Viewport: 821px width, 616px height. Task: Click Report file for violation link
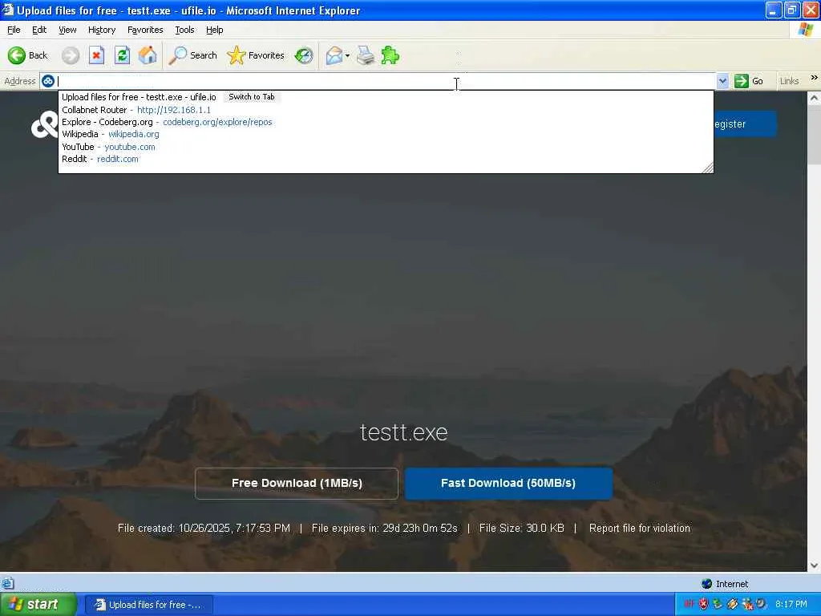640,528
